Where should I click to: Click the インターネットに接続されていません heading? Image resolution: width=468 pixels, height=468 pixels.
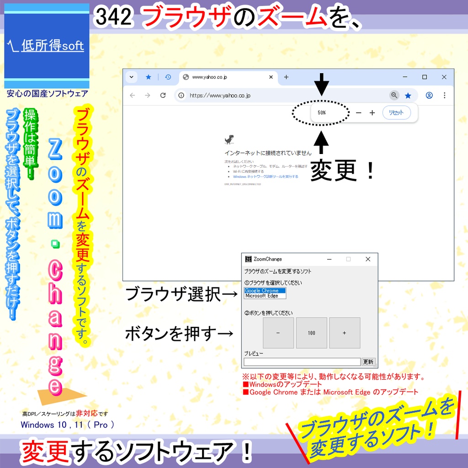[268, 153]
